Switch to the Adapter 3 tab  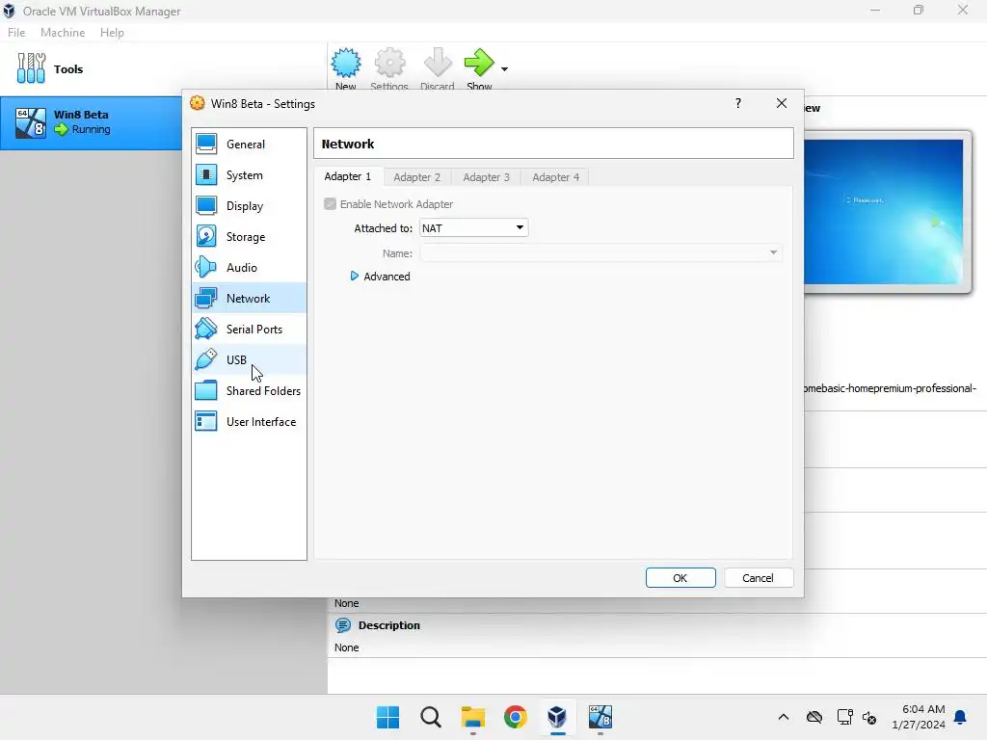486,177
